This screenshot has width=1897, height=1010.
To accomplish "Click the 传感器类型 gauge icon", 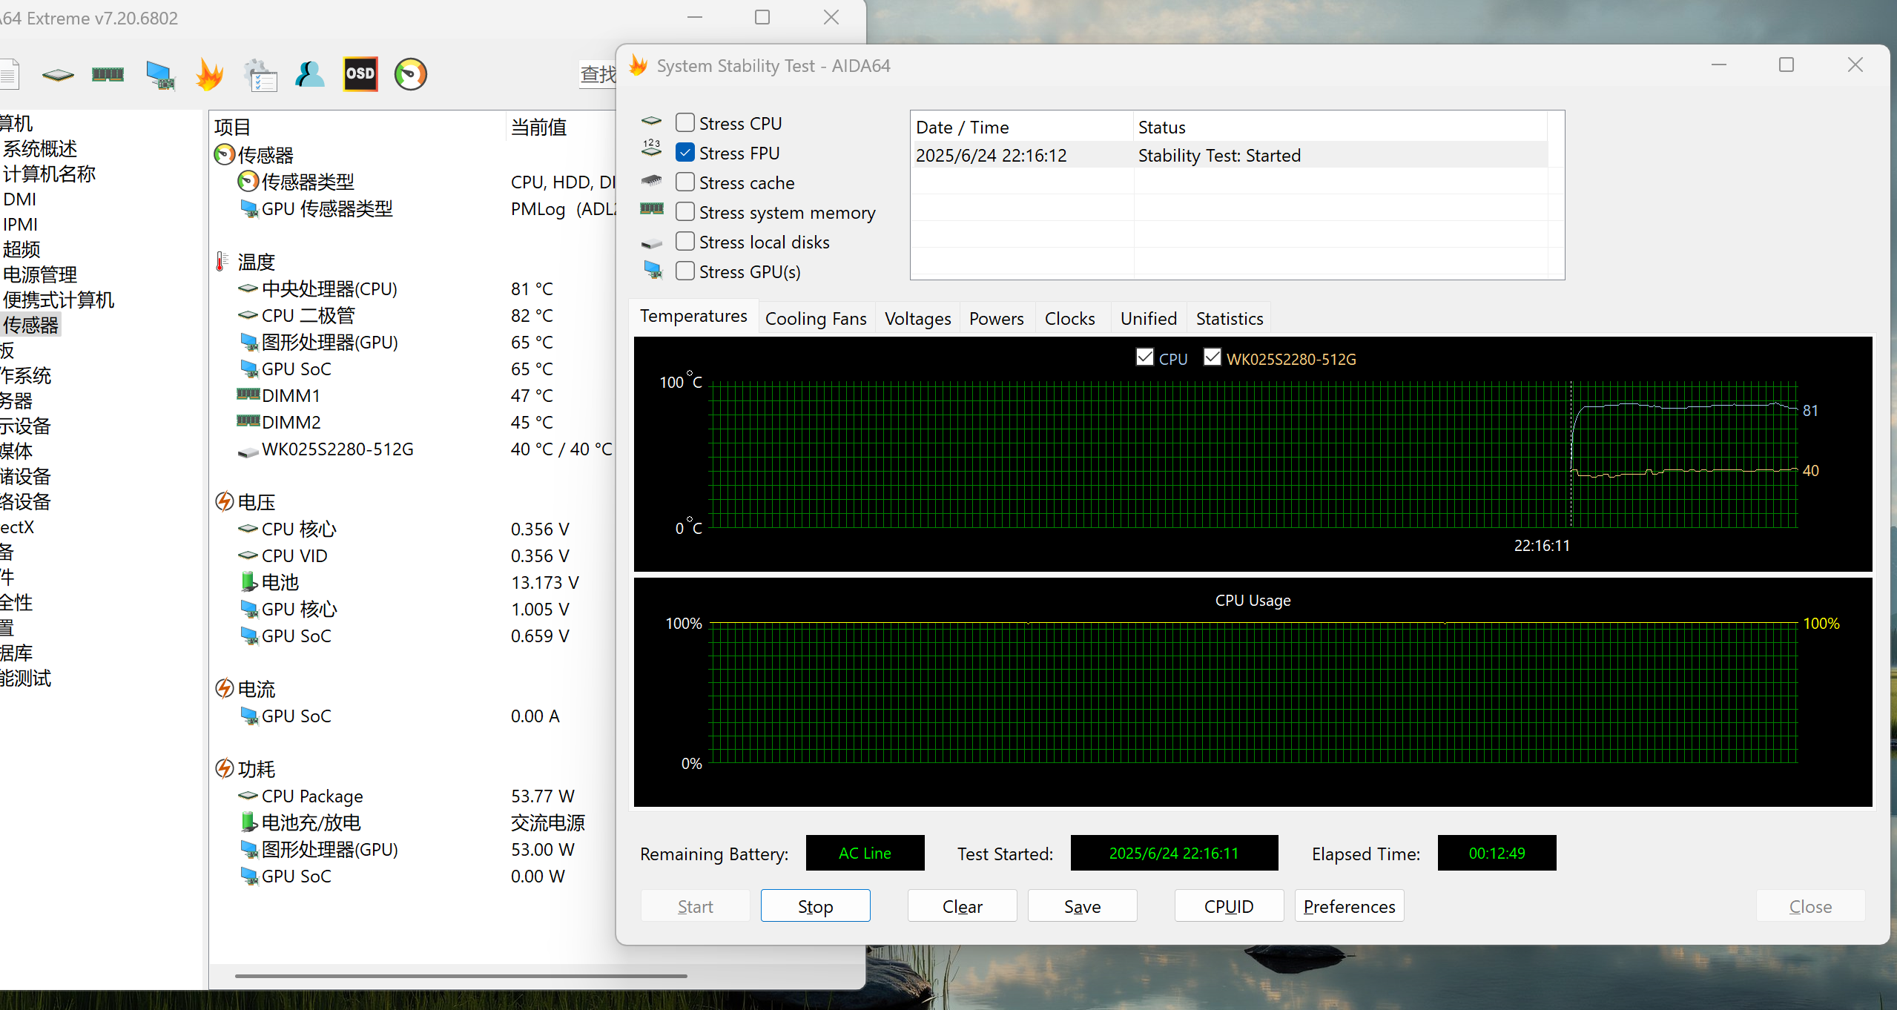I will (x=248, y=182).
